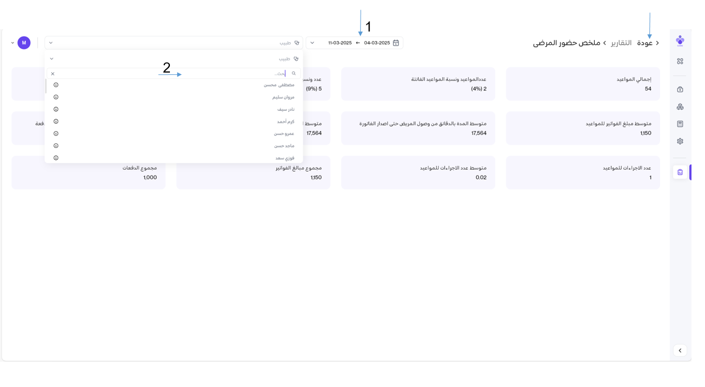
Task: Click the calendar icon in date range
Action: tap(396, 43)
